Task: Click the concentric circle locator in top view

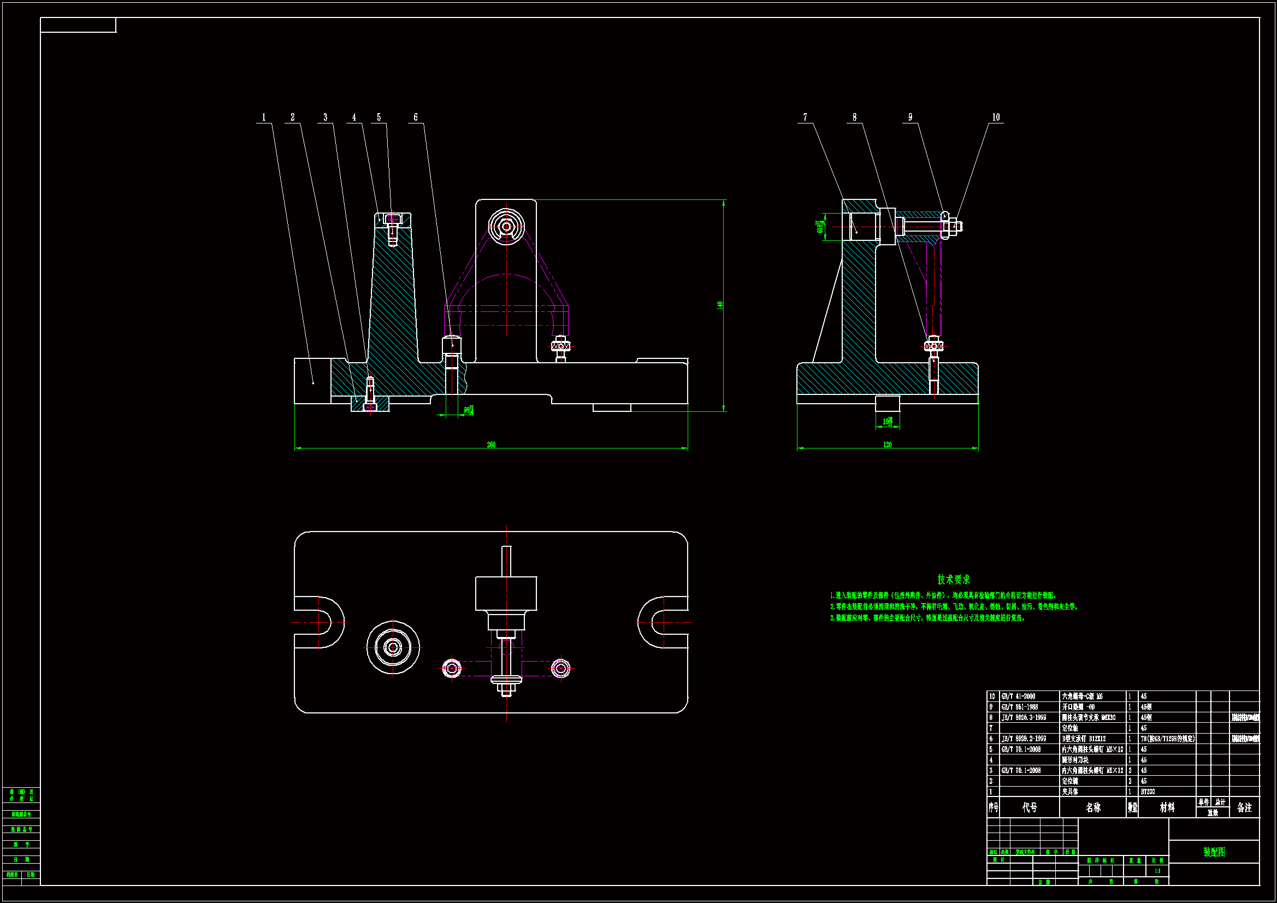Action: pos(393,648)
